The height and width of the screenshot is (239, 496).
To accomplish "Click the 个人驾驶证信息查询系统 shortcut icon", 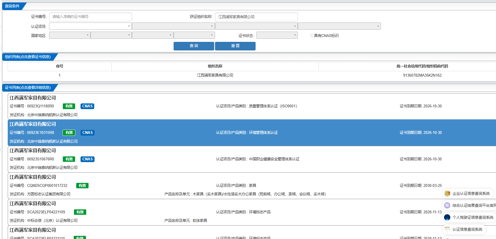I will click(447, 217).
